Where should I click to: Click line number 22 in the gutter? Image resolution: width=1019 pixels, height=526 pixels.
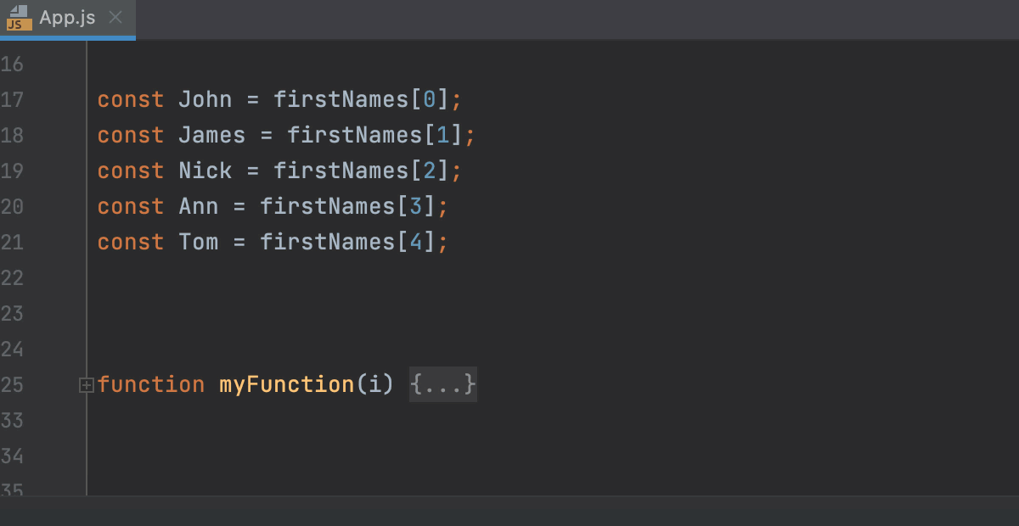(x=14, y=277)
